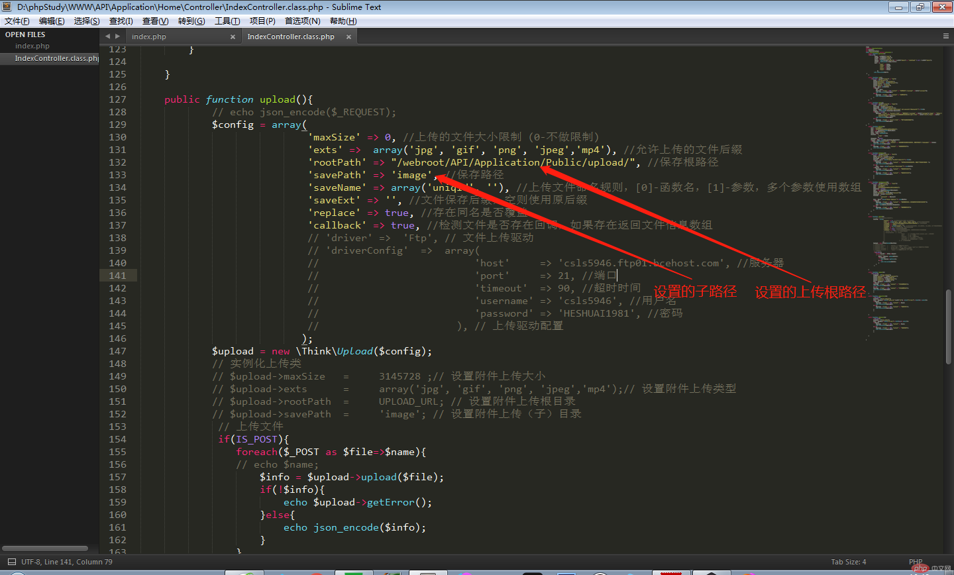
Task: Open the 项目(P) menu
Action: tap(262, 21)
